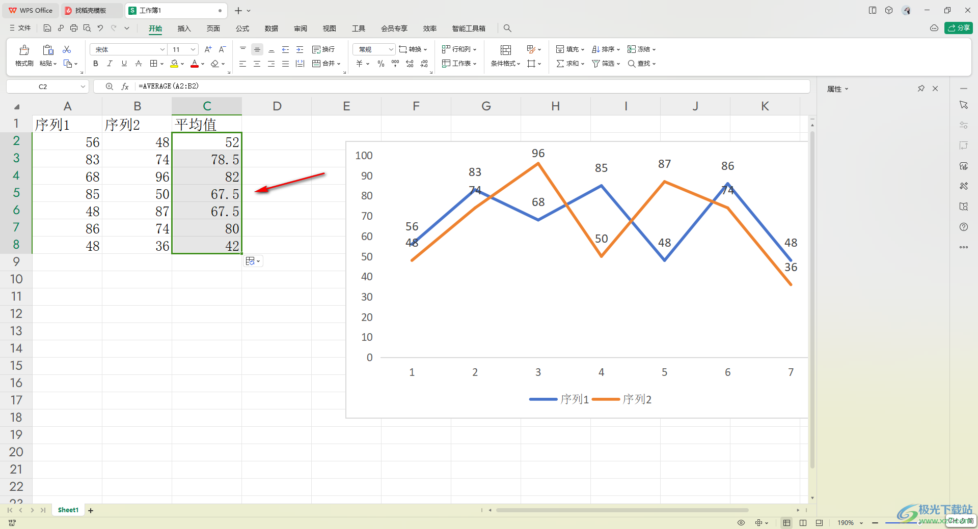The height and width of the screenshot is (529, 978).
Task: Click the 求和 AutoSum button
Action: coord(570,64)
